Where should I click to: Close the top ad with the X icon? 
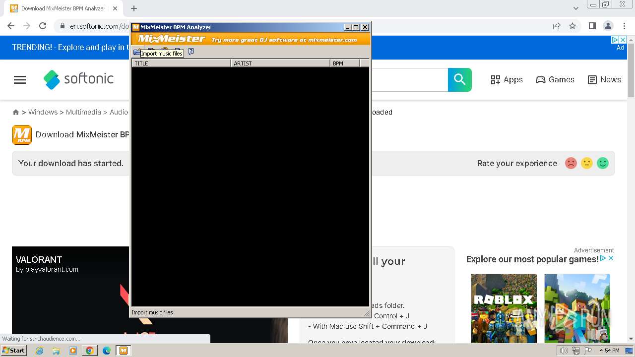tap(623, 40)
